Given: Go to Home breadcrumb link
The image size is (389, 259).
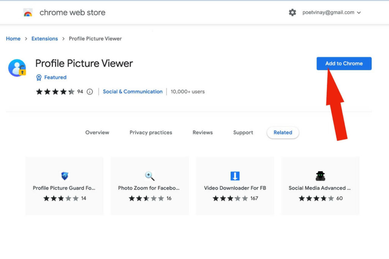Looking at the screenshot, I should point(13,39).
